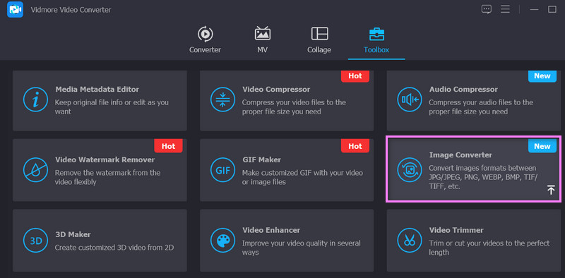This screenshot has width=565, height=278.
Task: Click the Media Metadata Editor info icon
Action: pos(36,99)
